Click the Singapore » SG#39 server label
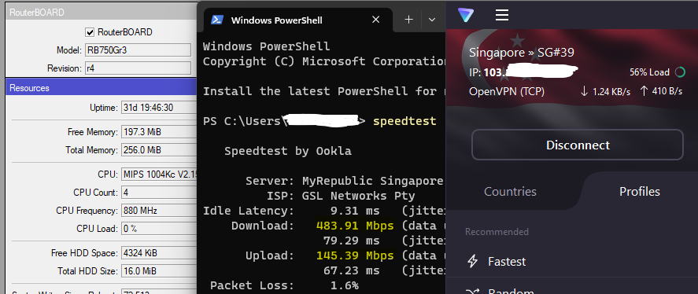Screen dimensions: 698x294 coord(521,53)
